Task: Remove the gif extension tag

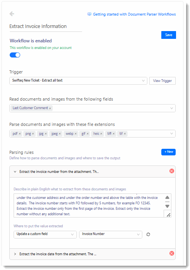Action: [88, 134]
